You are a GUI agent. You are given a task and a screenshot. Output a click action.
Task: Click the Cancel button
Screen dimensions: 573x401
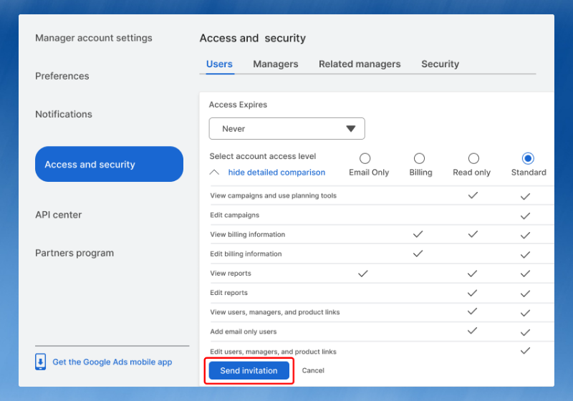point(313,370)
